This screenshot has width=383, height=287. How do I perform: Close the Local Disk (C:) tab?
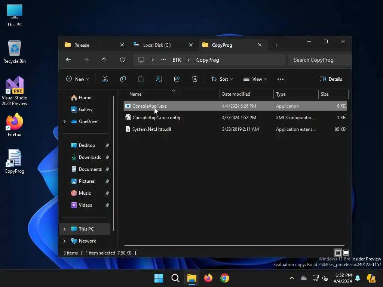click(x=191, y=45)
